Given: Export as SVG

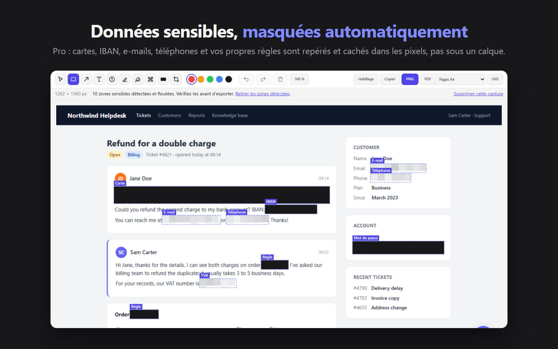Looking at the screenshot, I should 495,79.
